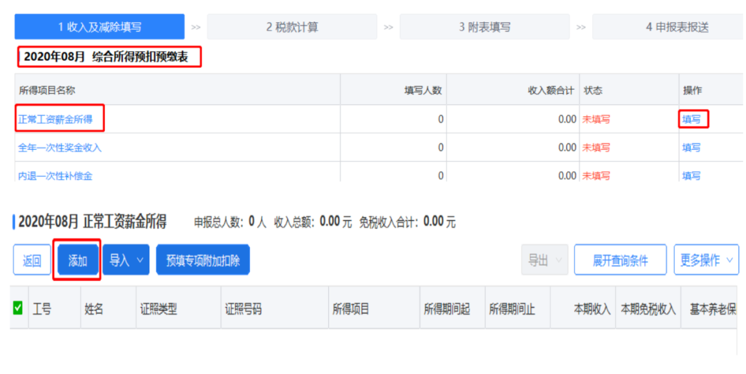Open step 4 申报表报送 tab
Viewport: 746px width, 374px height.
(x=668, y=27)
